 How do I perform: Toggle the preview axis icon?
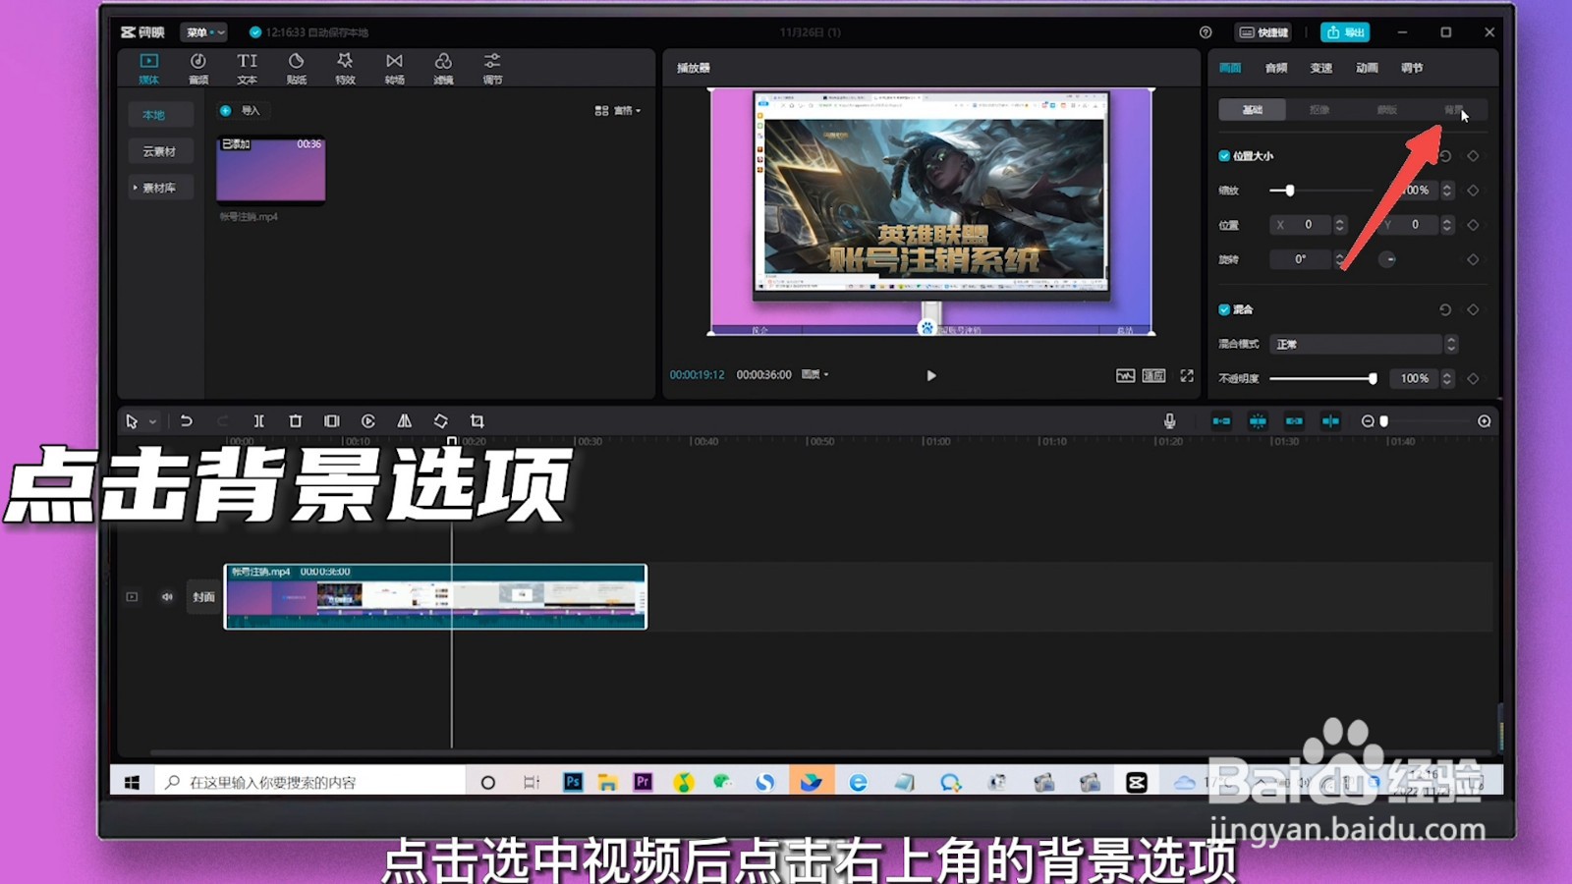click(1330, 421)
